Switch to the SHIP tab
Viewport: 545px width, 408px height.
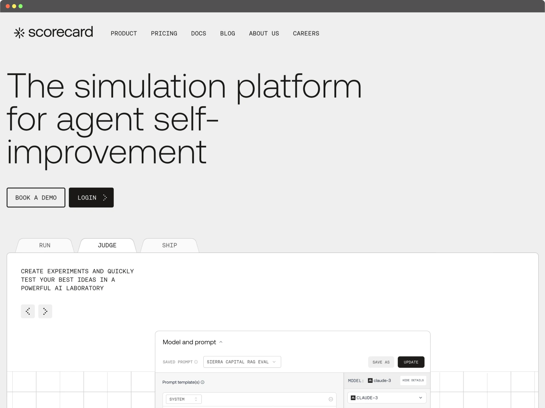coord(170,245)
